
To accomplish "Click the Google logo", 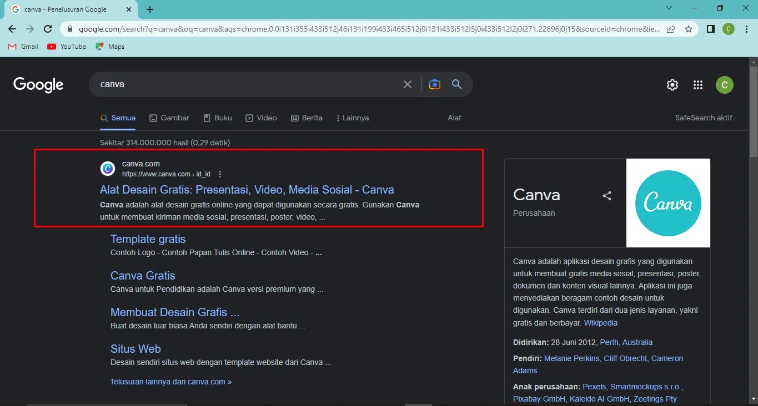I will coord(38,85).
